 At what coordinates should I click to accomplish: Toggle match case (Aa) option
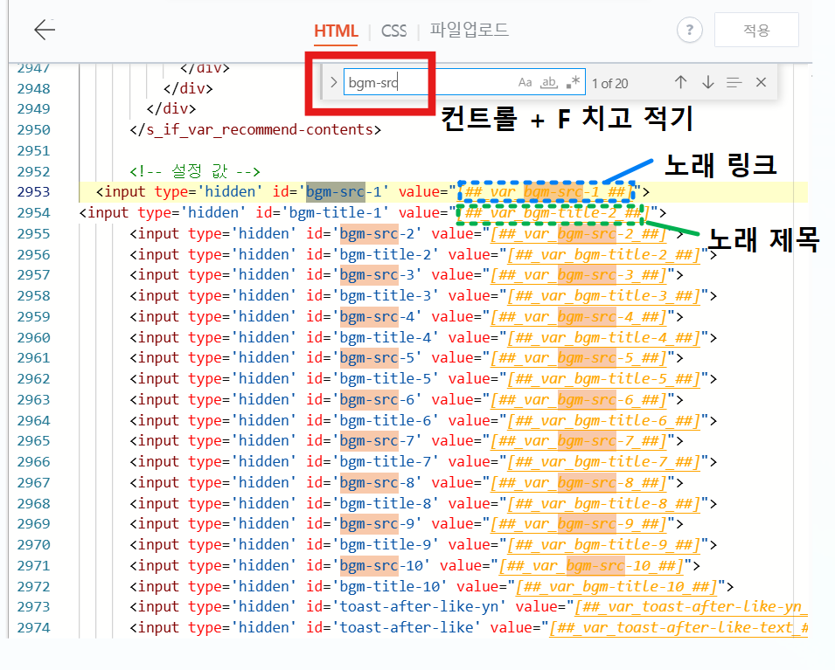tap(525, 82)
